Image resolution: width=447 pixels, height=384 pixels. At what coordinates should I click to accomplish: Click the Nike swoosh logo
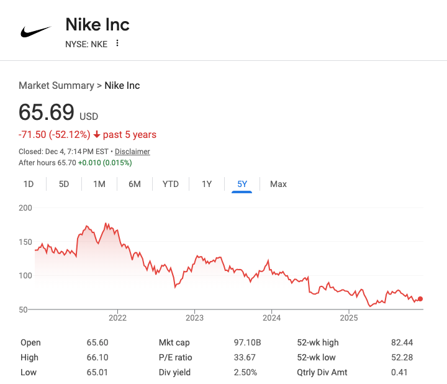click(x=35, y=32)
